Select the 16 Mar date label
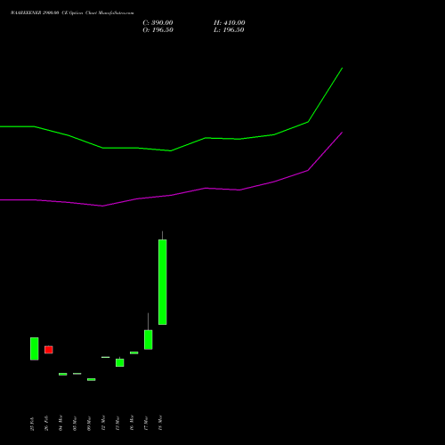 133,423
